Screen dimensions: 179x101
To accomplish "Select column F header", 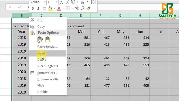I will 100,15.
